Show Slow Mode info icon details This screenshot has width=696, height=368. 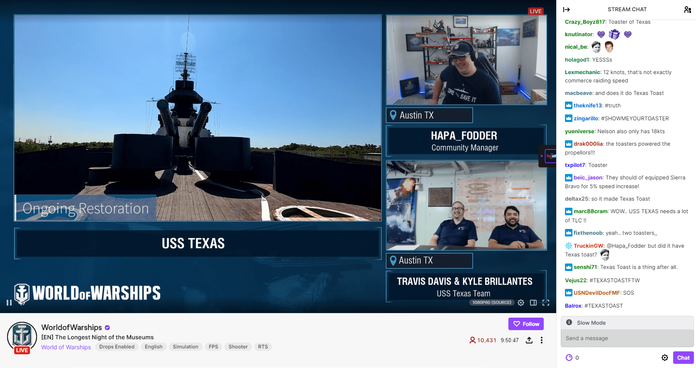click(x=569, y=323)
